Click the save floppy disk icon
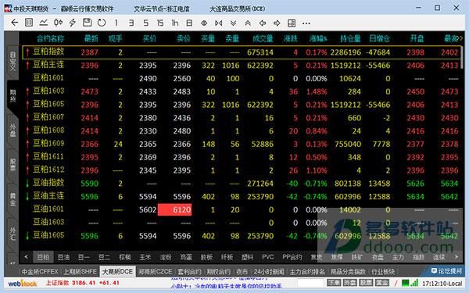Image resolution: width=469 pixels, height=293 pixels. tap(87, 23)
